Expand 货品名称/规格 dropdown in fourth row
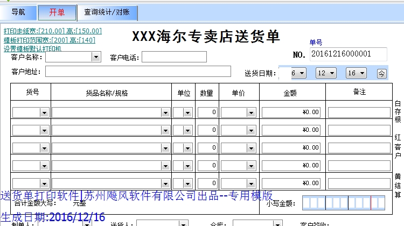This screenshot has width=404, height=226. (165, 166)
